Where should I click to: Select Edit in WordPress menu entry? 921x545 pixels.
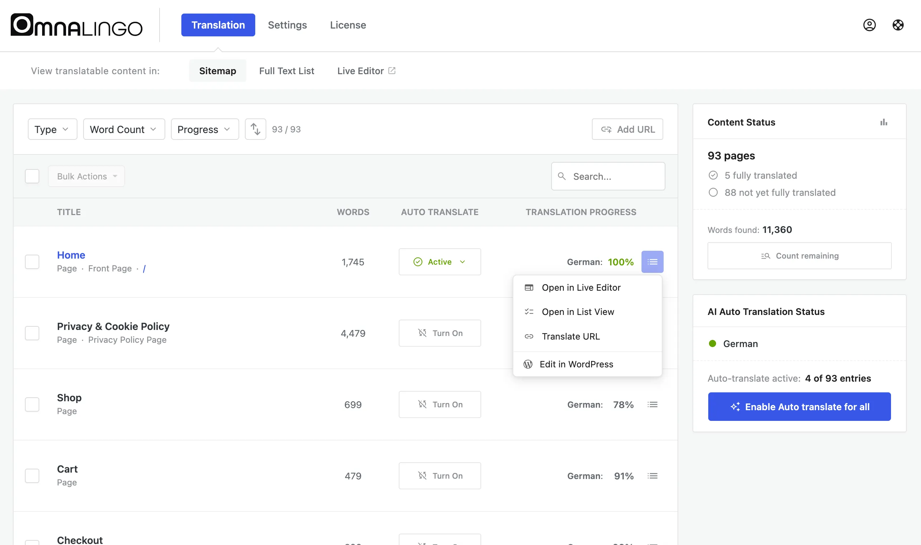coord(587,364)
